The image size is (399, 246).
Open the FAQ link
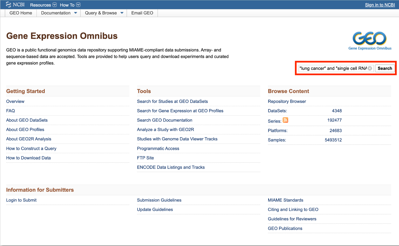(11, 111)
